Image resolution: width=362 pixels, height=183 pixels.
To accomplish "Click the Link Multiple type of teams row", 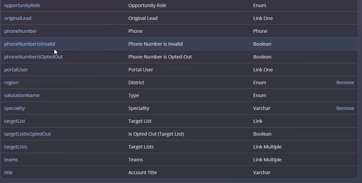I will pos(267,160).
